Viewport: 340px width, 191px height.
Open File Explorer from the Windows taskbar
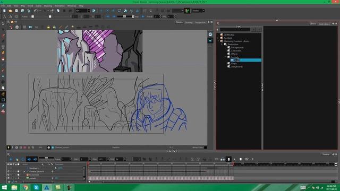click(14, 187)
